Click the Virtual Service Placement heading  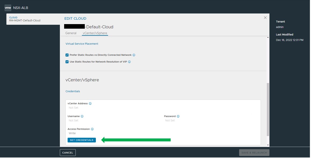[82, 44]
